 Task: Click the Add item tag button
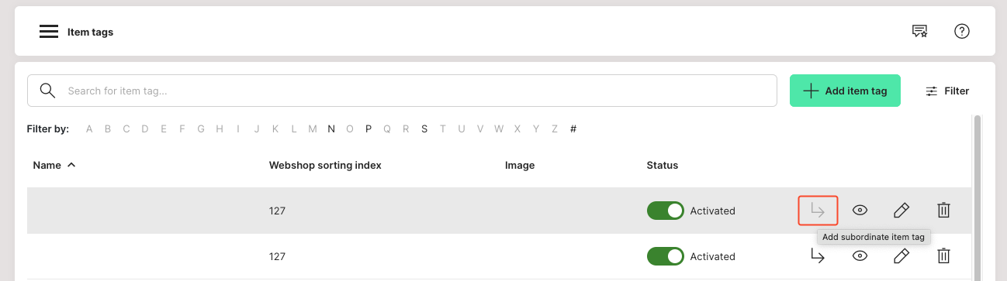[845, 91]
